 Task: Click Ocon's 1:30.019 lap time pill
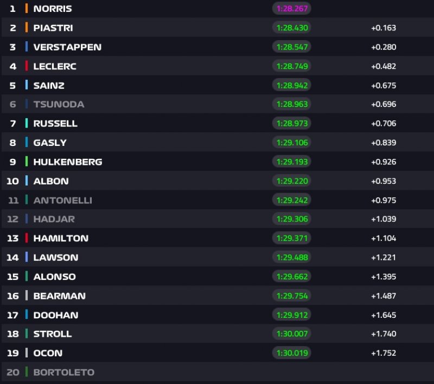click(x=292, y=353)
